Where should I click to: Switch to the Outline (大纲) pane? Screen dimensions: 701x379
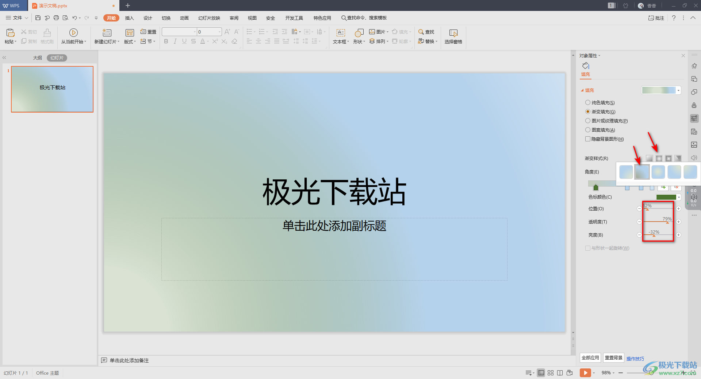coord(37,58)
